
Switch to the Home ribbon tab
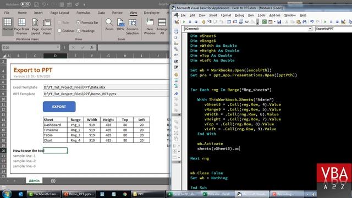(22, 13)
